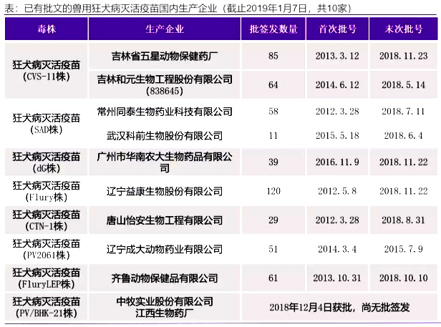Click 吉林和元生物工程股份有限公司 (838645) cell

click(165, 84)
